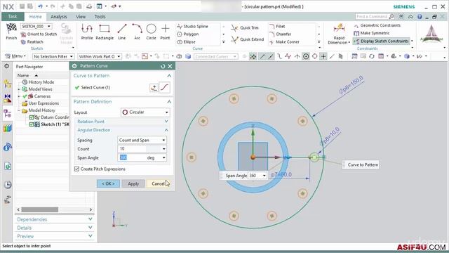Select the Cameras tree item
This screenshot has height=253, width=449.
42,96
